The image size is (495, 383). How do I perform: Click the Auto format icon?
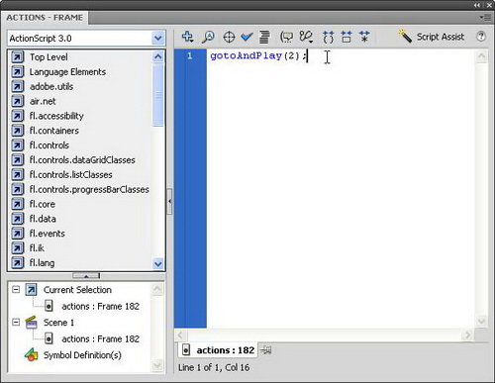[x=264, y=37]
